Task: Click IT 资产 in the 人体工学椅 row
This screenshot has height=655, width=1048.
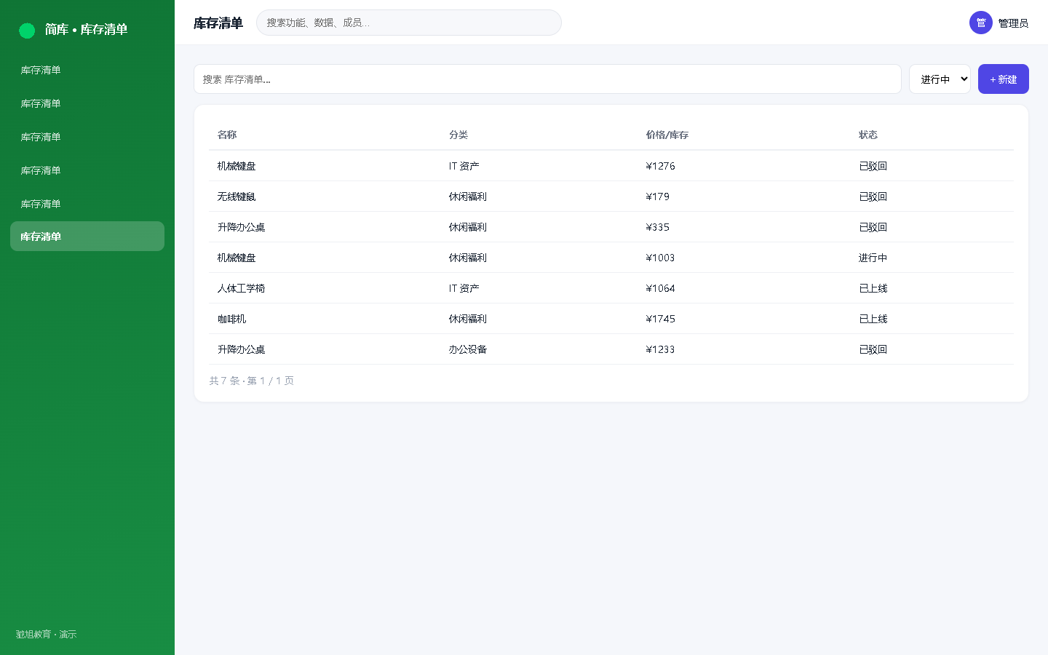Action: click(464, 288)
